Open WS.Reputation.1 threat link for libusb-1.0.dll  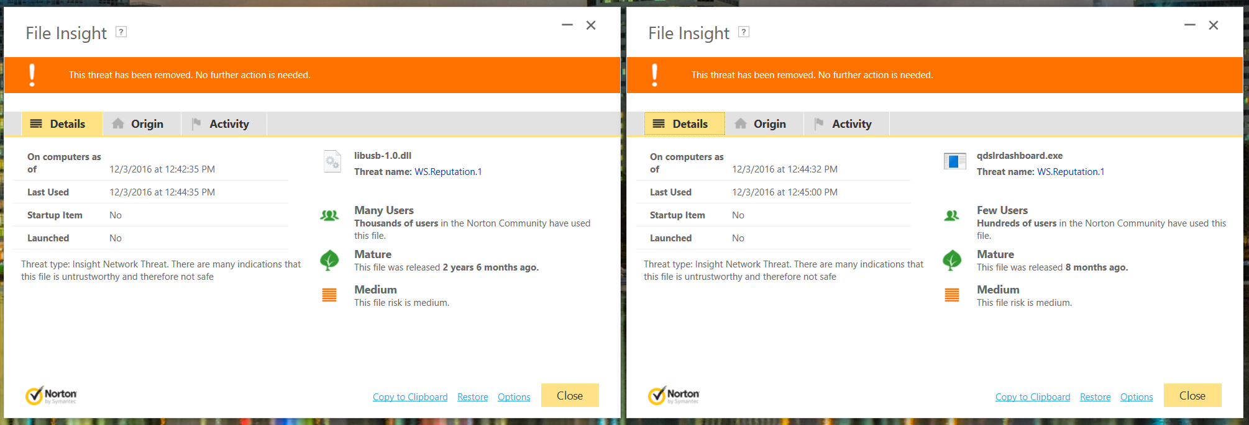[x=448, y=172]
